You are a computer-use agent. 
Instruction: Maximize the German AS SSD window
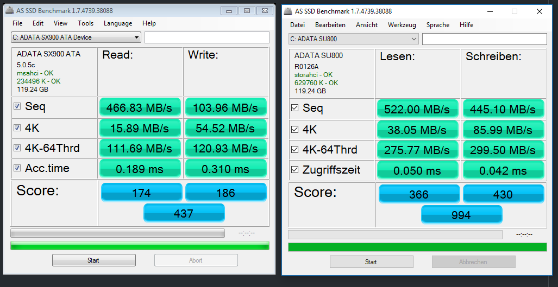[x=514, y=11]
